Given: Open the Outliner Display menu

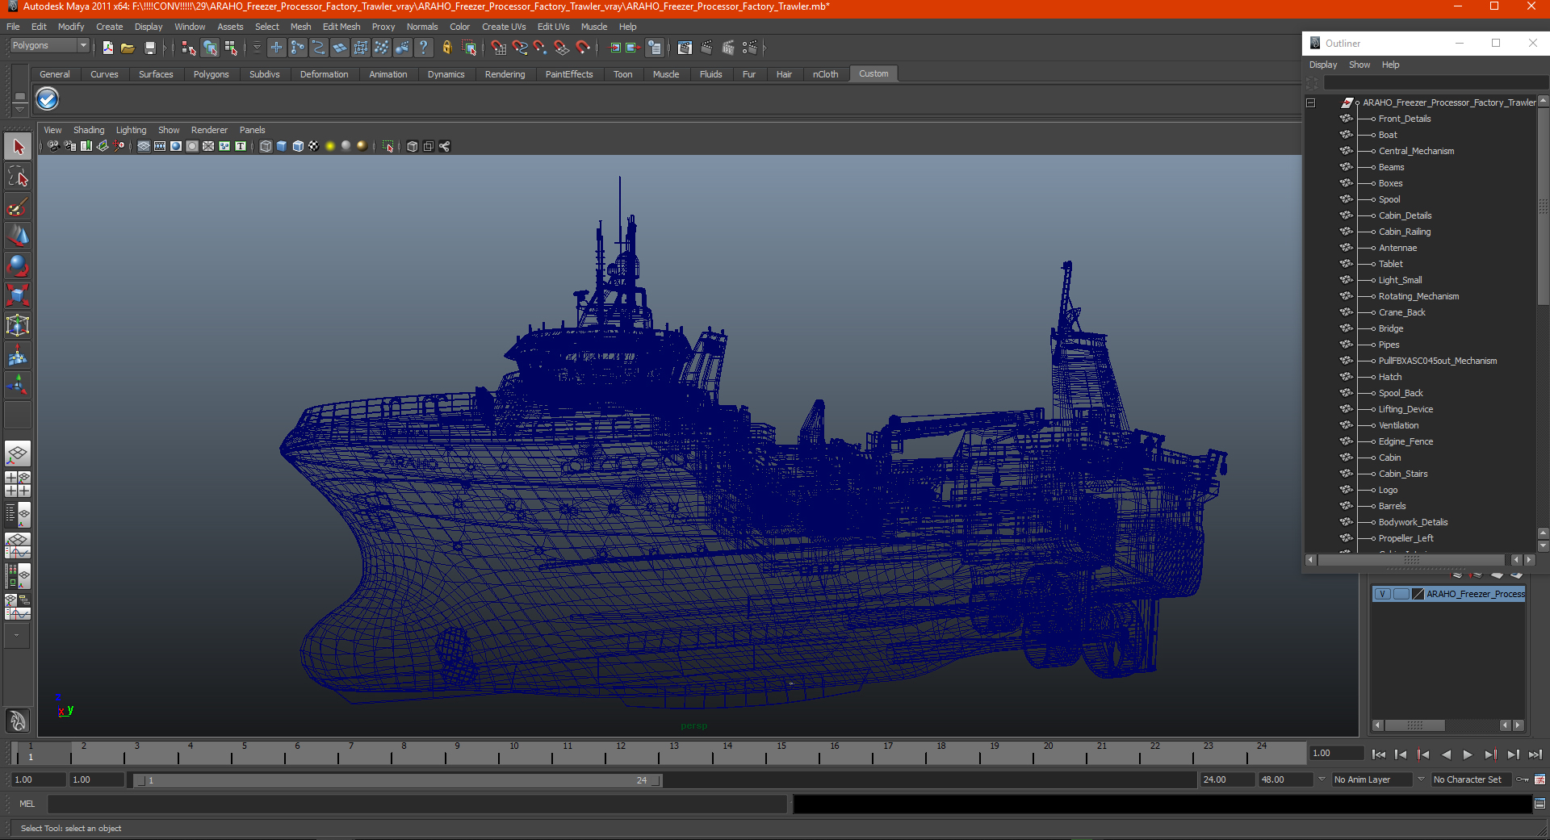Looking at the screenshot, I should [1322, 65].
